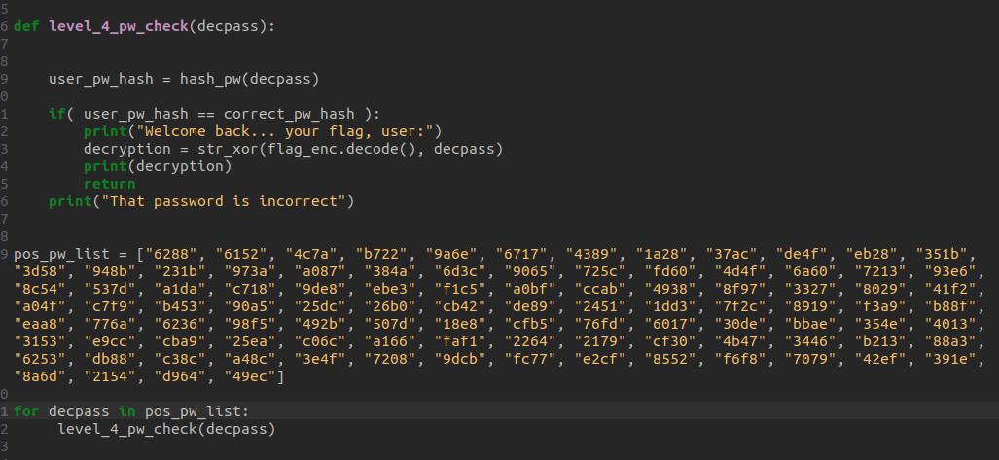Click the print(decryption) statement

point(158,166)
